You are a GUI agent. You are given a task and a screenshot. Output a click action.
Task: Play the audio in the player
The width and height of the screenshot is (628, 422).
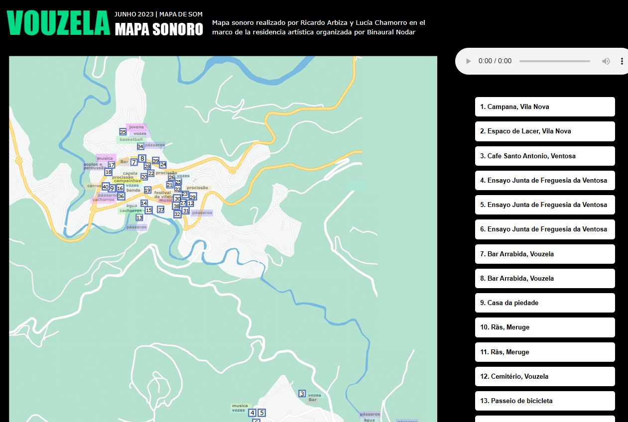point(468,61)
